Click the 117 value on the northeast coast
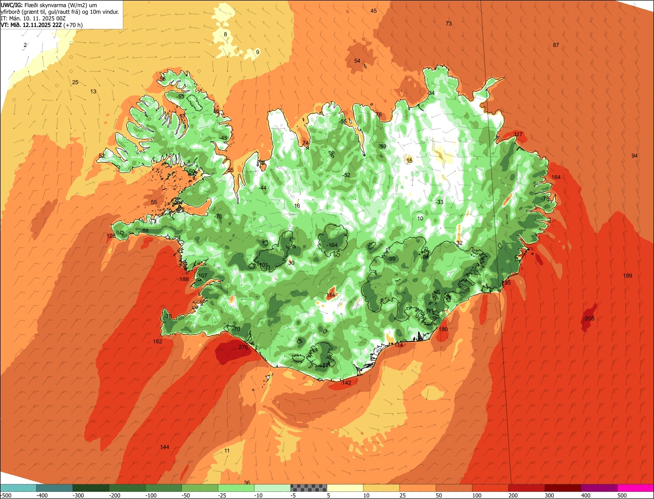654x499 pixels. pos(518,134)
